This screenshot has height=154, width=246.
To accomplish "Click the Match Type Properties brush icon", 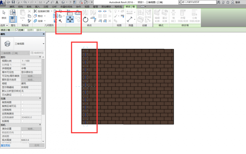I will click(29, 21).
